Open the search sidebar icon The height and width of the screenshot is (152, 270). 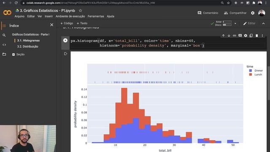(x=4, y=35)
